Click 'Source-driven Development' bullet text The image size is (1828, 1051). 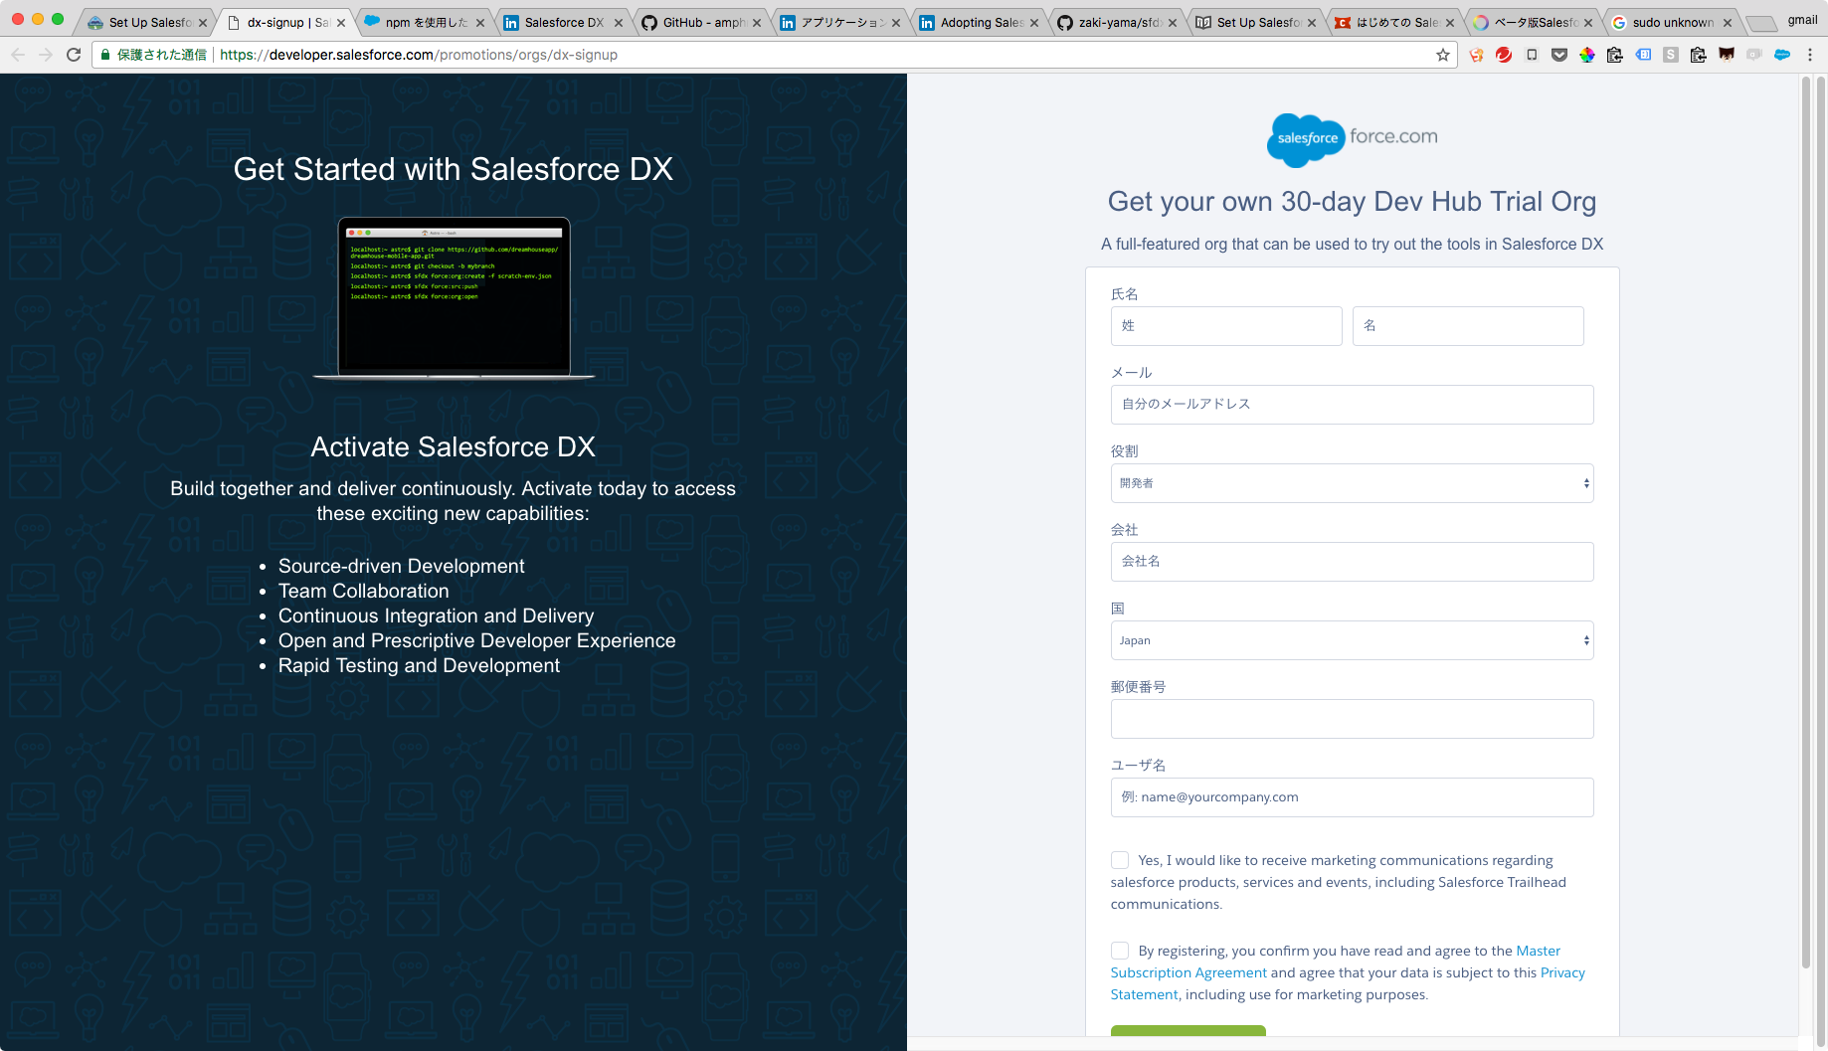point(401,566)
